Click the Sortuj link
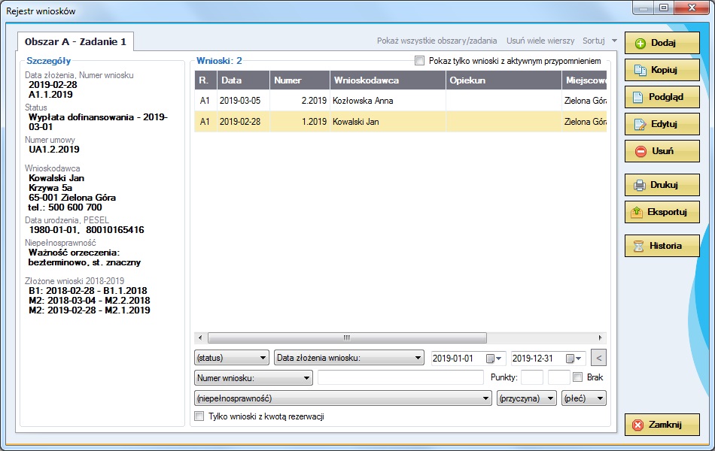 594,41
